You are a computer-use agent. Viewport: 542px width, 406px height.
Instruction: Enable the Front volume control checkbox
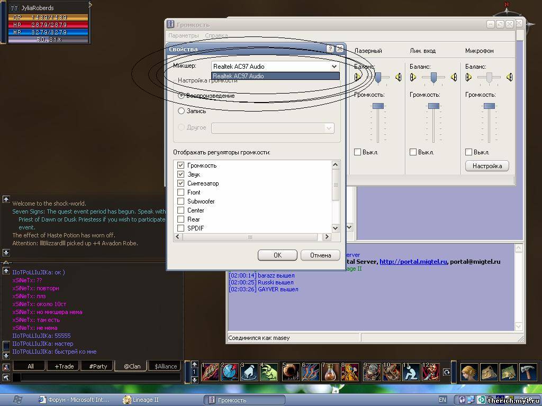180,192
